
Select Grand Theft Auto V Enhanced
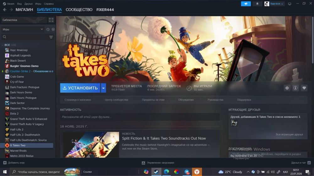[29, 119]
